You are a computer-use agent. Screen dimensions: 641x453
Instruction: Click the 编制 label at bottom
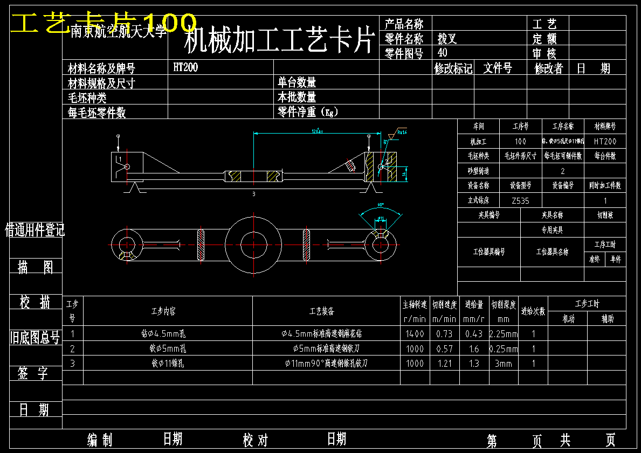coord(100,440)
